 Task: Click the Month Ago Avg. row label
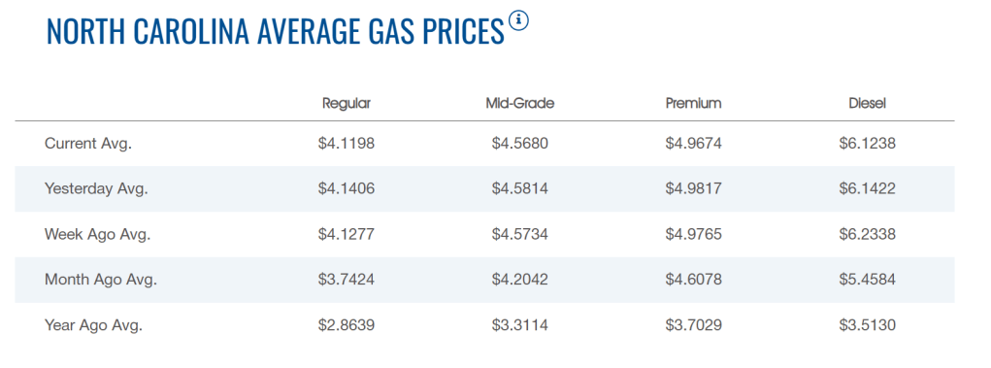[101, 280]
